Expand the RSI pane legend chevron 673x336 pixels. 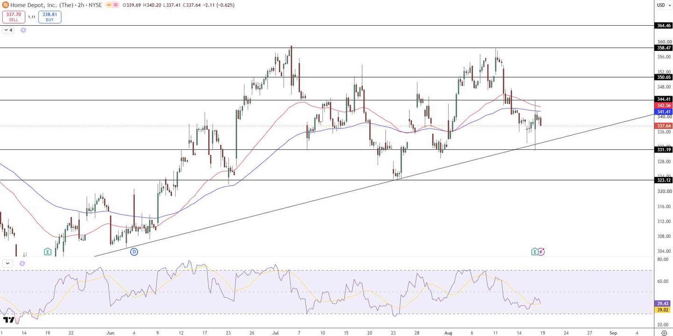click(7, 263)
